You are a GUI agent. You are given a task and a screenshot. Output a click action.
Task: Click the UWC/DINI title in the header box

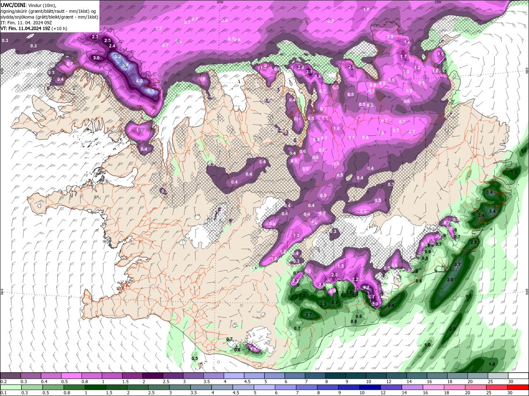pos(14,5)
